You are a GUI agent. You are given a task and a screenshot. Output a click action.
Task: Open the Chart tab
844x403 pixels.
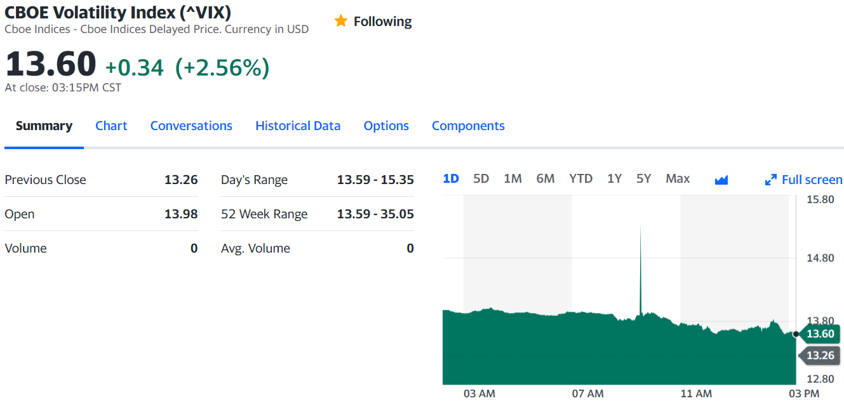point(111,126)
